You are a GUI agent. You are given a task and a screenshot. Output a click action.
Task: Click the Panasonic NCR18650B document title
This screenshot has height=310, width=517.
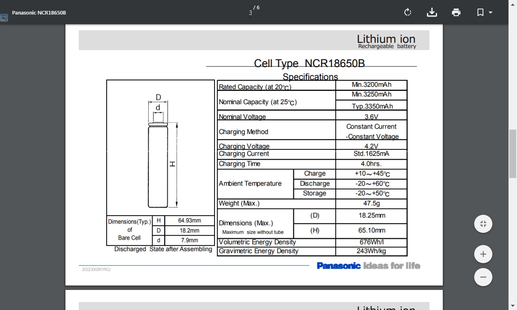click(39, 13)
